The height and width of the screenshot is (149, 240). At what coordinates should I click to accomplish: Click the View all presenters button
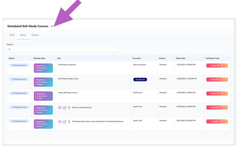click(140, 80)
